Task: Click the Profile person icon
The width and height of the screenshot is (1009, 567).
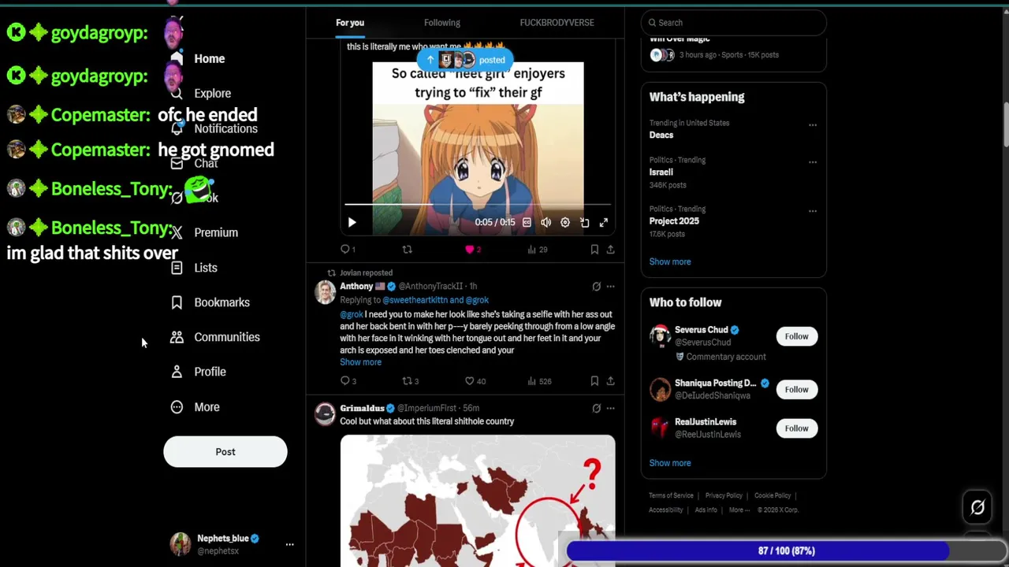Action: [177, 372]
